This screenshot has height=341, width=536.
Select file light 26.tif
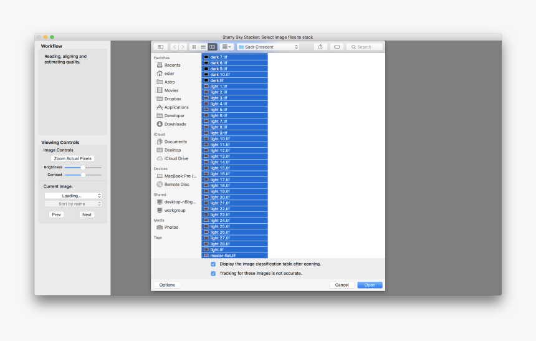[x=234, y=233]
